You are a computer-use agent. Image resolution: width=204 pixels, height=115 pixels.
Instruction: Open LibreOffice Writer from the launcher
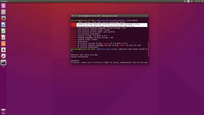coord(3,25)
